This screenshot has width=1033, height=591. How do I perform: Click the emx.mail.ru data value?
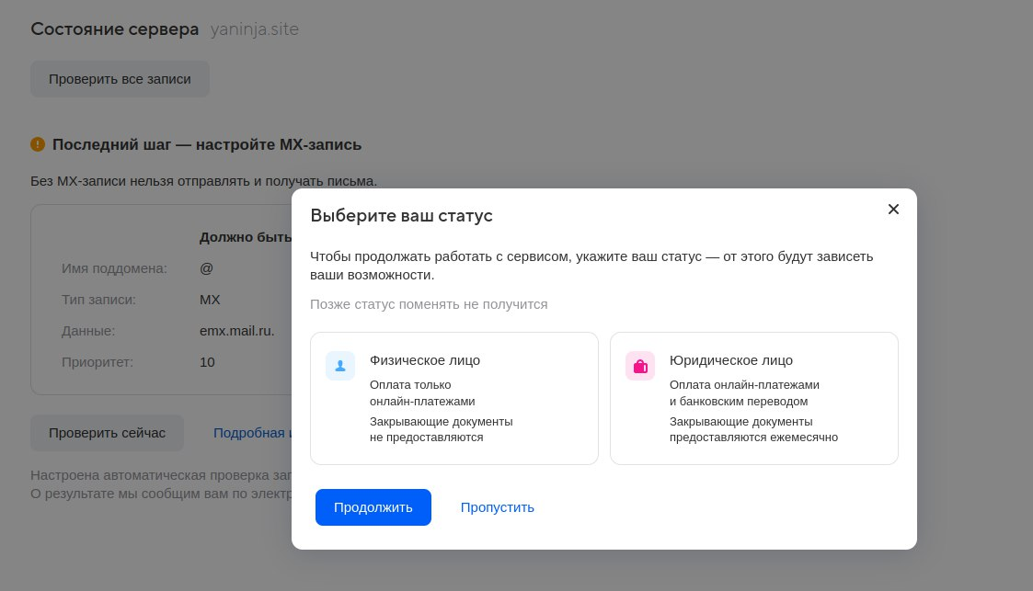(x=237, y=331)
